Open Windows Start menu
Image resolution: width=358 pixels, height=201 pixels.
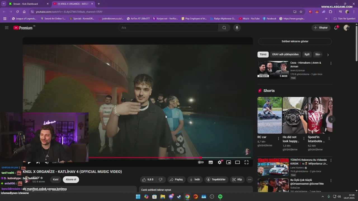coord(138,197)
